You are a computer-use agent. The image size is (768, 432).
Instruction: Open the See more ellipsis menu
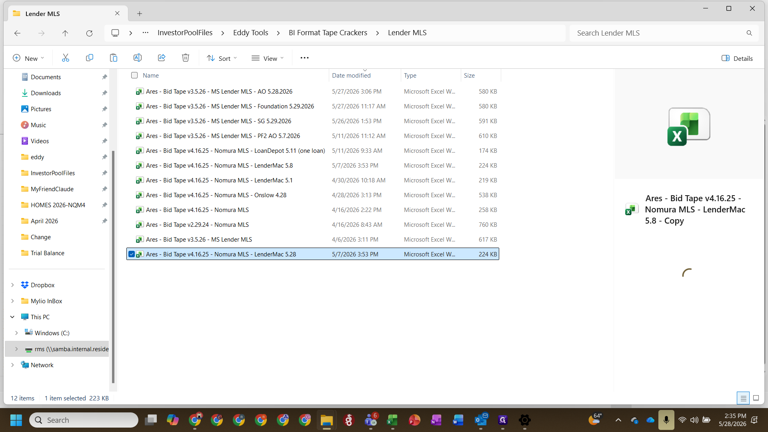click(304, 58)
